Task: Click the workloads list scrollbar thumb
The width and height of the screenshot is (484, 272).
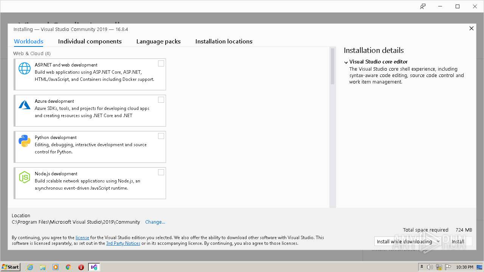Action: 333,66
